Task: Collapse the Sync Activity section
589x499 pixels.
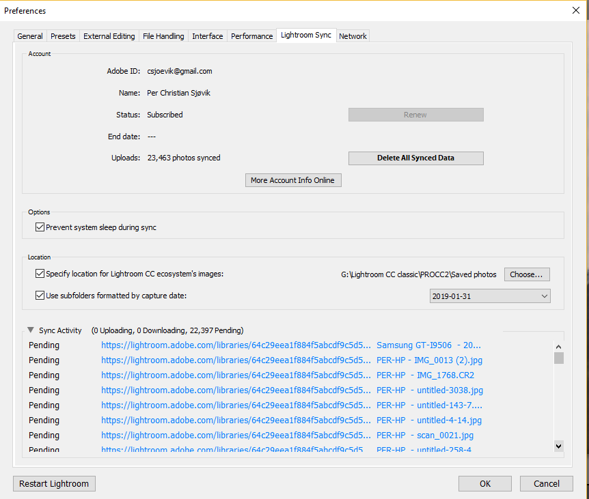Action: click(x=30, y=330)
